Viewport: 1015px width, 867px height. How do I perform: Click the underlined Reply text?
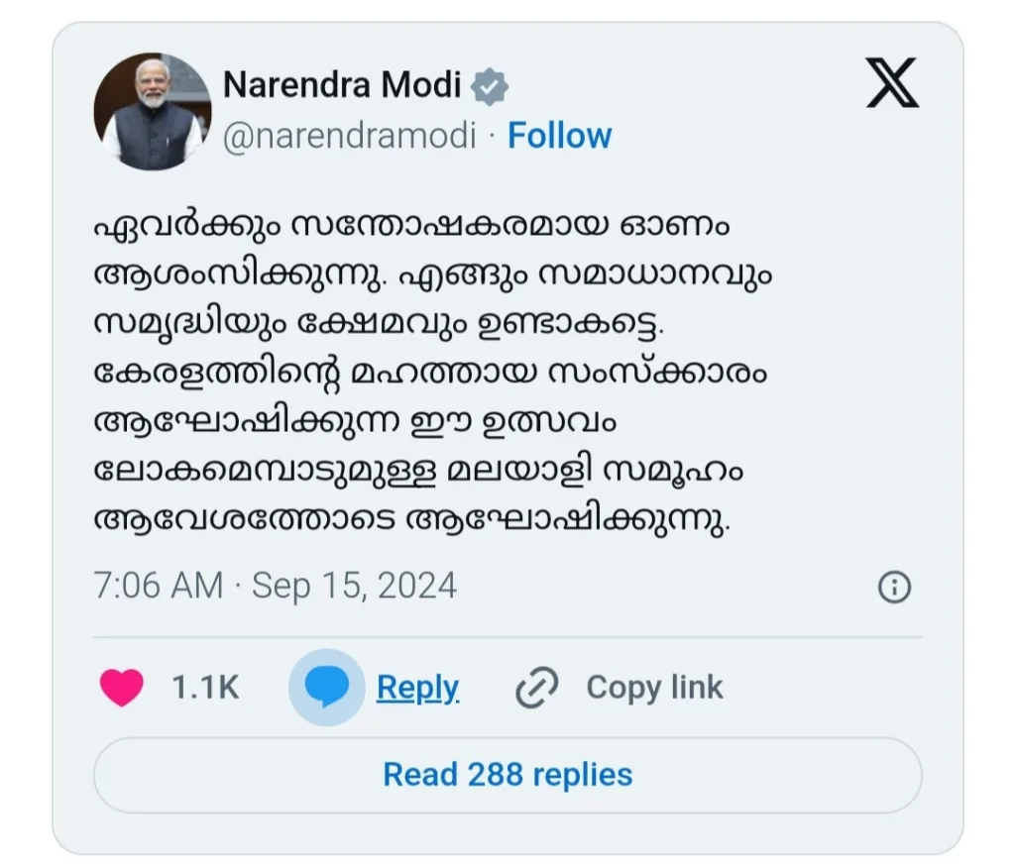tap(417, 688)
